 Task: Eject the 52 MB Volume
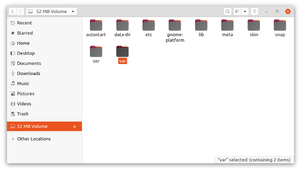point(75,126)
